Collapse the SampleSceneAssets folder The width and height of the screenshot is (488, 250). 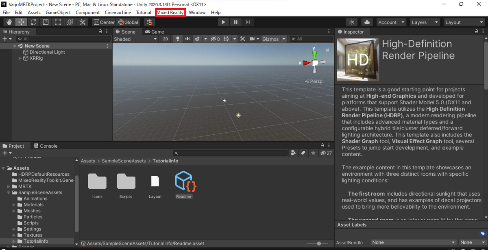click(x=9, y=192)
